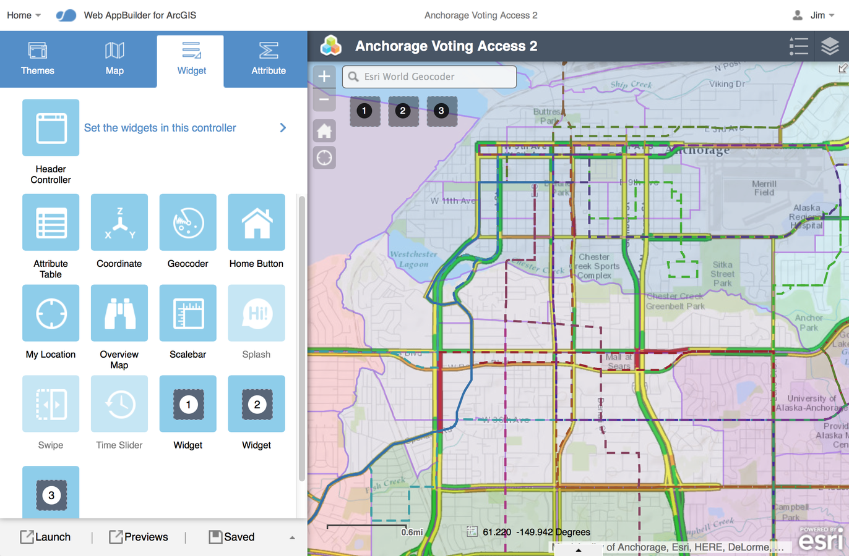Expand the attribute table bottom arrow
The image size is (849, 556).
tap(578, 550)
